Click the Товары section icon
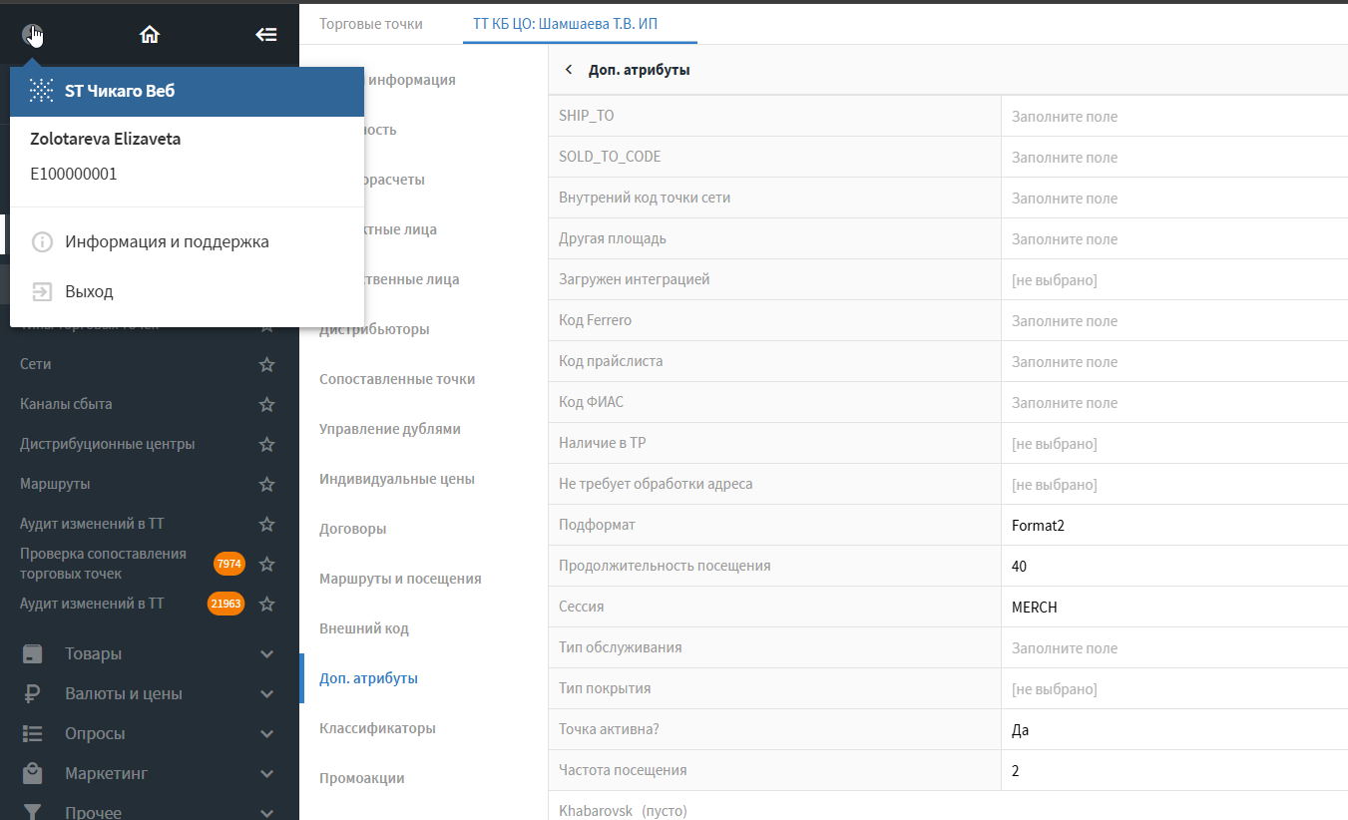Viewport: 1348px width, 820px height. coord(33,654)
